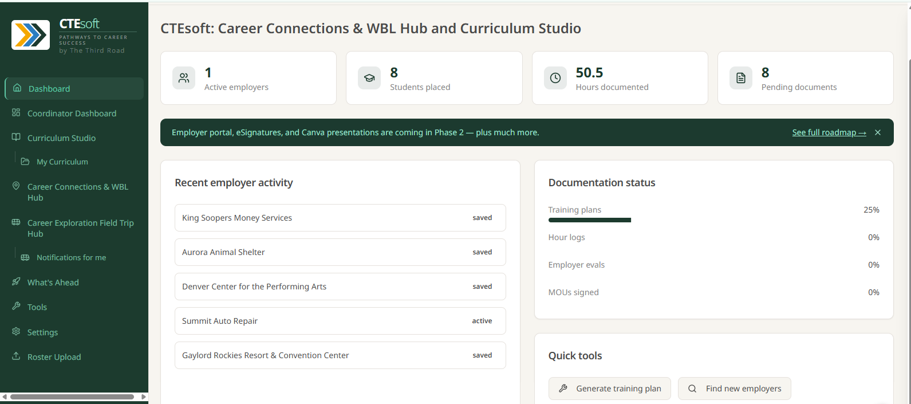This screenshot has width=911, height=404.
Task: Click the sidebar horizontal scrollbar right arrow
Action: 143,397
